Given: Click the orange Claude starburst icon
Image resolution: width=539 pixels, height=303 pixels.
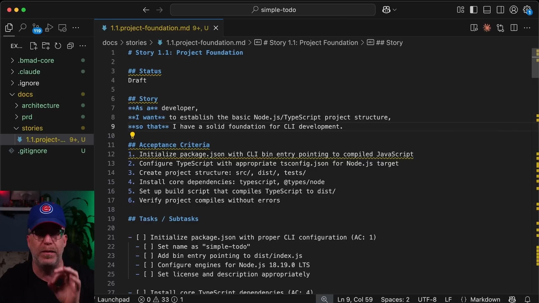Looking at the screenshot, I should pyautogui.click(x=487, y=28).
